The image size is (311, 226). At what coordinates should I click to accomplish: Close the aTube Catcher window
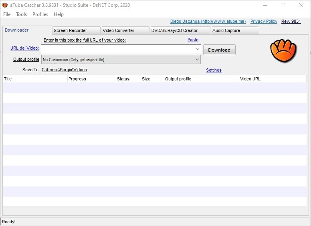pyautogui.click(x=301, y=5)
